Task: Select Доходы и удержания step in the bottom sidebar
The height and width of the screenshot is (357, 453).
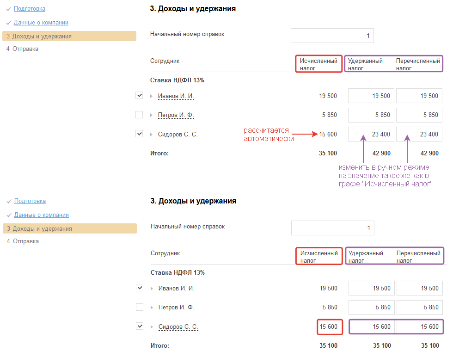Action: 42,229
